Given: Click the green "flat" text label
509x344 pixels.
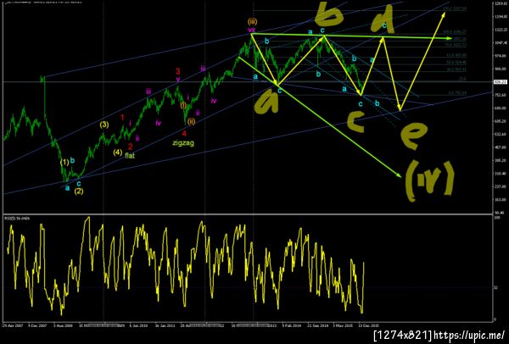Looking at the screenshot, I should coord(130,155).
